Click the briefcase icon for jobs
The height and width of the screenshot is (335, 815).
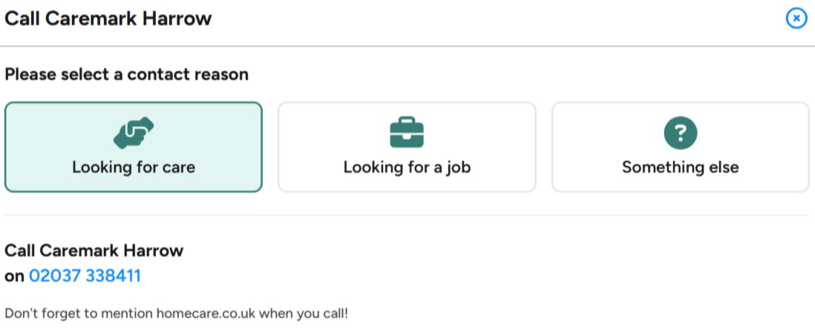(407, 132)
